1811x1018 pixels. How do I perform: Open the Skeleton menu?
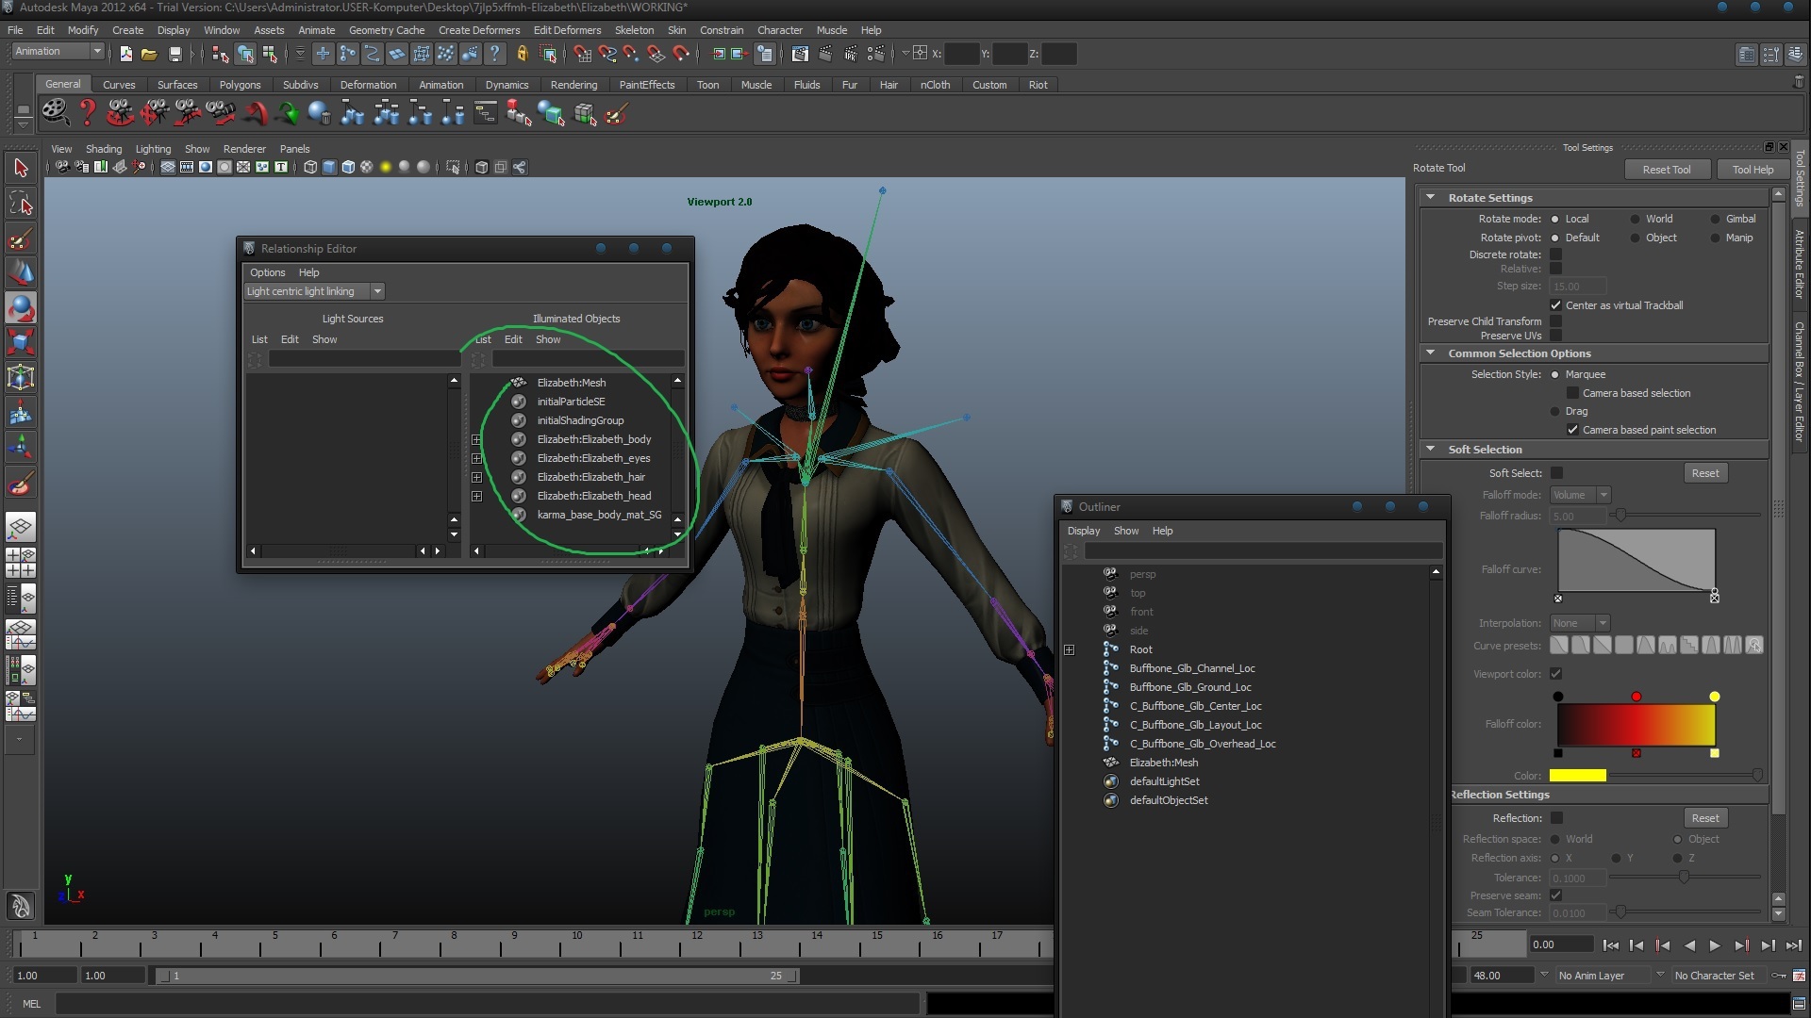[634, 30]
